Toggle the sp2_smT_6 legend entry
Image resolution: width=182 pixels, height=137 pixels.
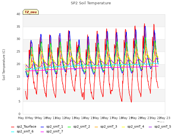(22, 132)
